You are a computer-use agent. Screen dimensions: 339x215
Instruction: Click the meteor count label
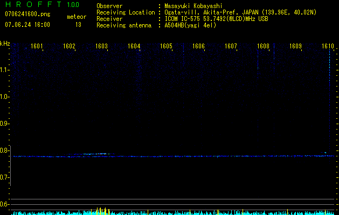(x=77, y=17)
